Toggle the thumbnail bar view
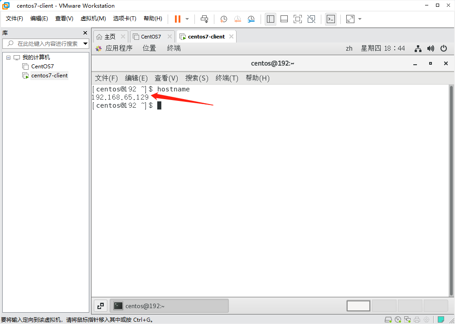Screen dimensions: 455x324 click(284, 19)
